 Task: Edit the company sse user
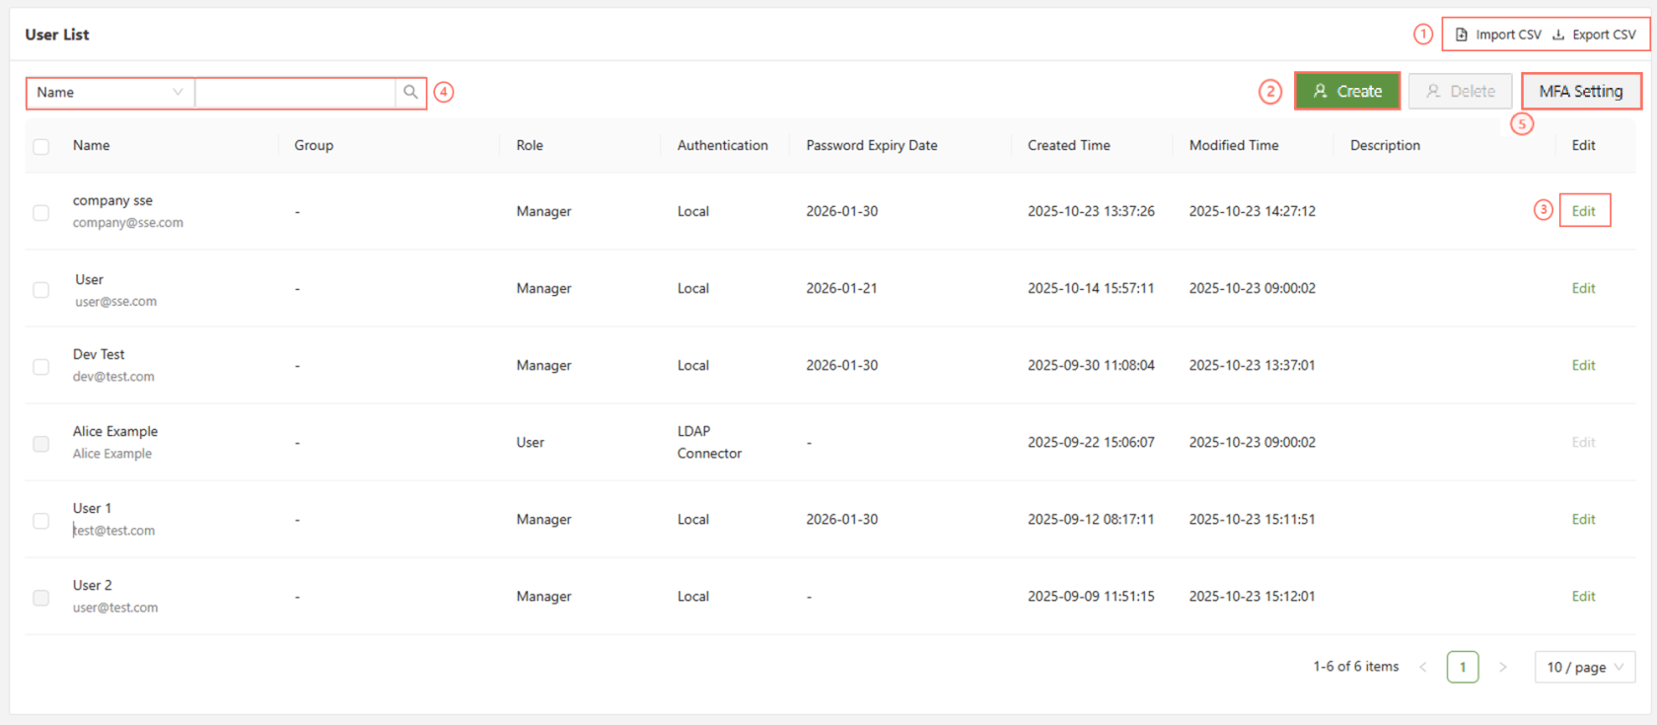(x=1583, y=211)
